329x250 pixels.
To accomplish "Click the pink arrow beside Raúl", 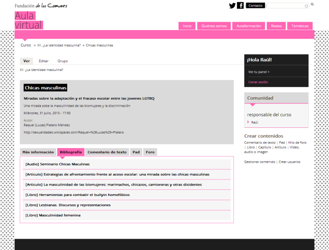I will tap(248, 122).
